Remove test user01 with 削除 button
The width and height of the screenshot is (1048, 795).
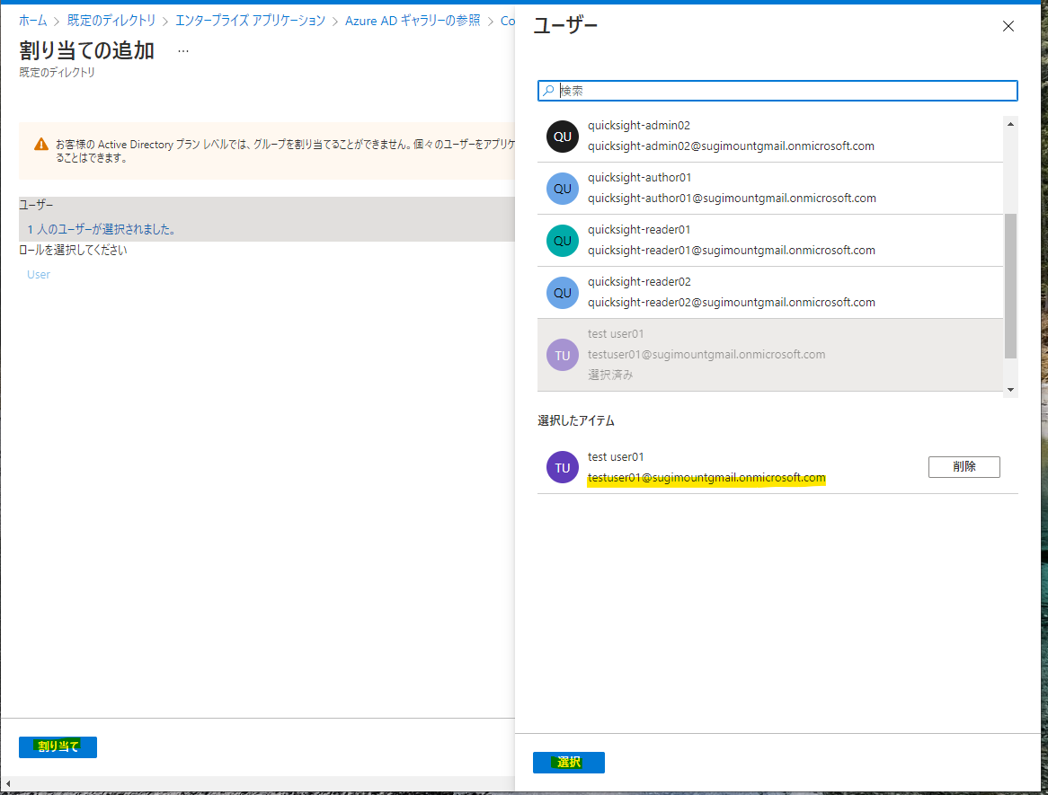[x=964, y=467]
